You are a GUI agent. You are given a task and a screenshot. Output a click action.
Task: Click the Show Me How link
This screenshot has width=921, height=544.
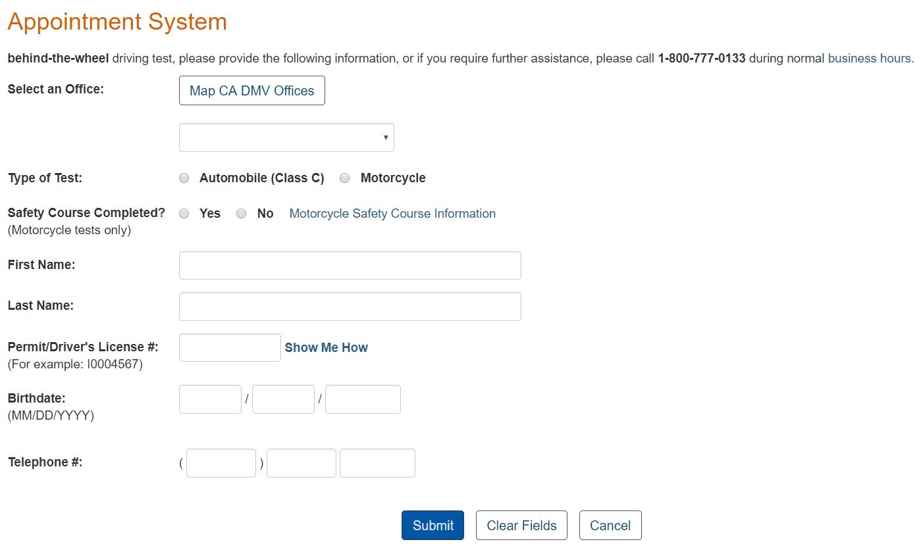pyautogui.click(x=327, y=347)
